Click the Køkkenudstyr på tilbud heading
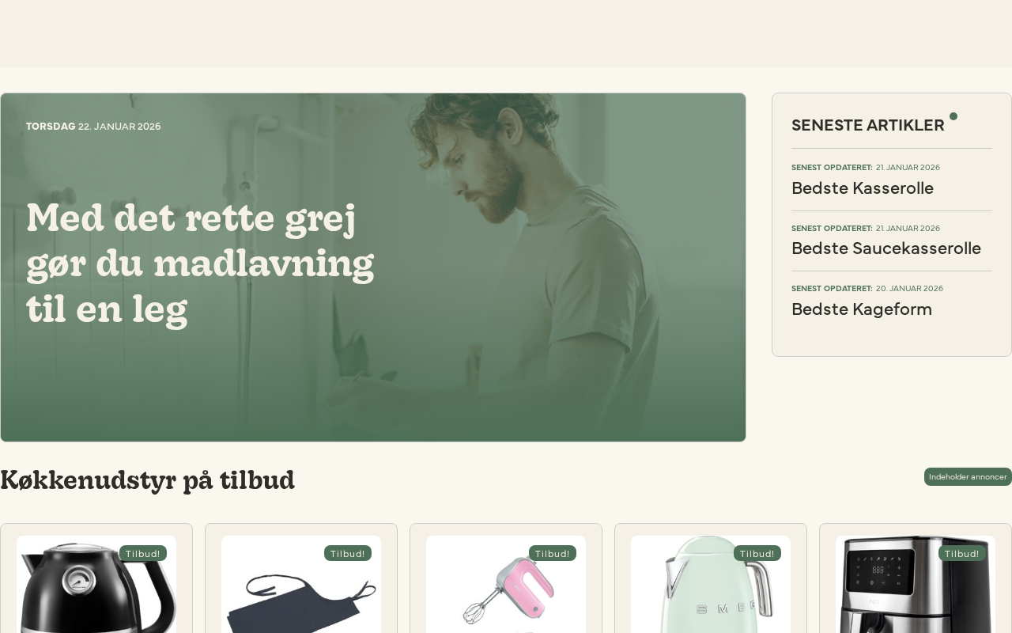The image size is (1012, 633). 148,480
